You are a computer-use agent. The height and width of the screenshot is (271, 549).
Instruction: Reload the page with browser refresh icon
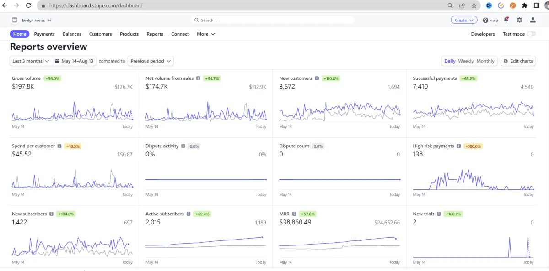(x=28, y=6)
